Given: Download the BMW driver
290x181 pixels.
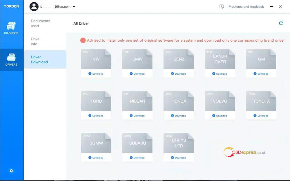Looking at the screenshot, I should 137,73.
